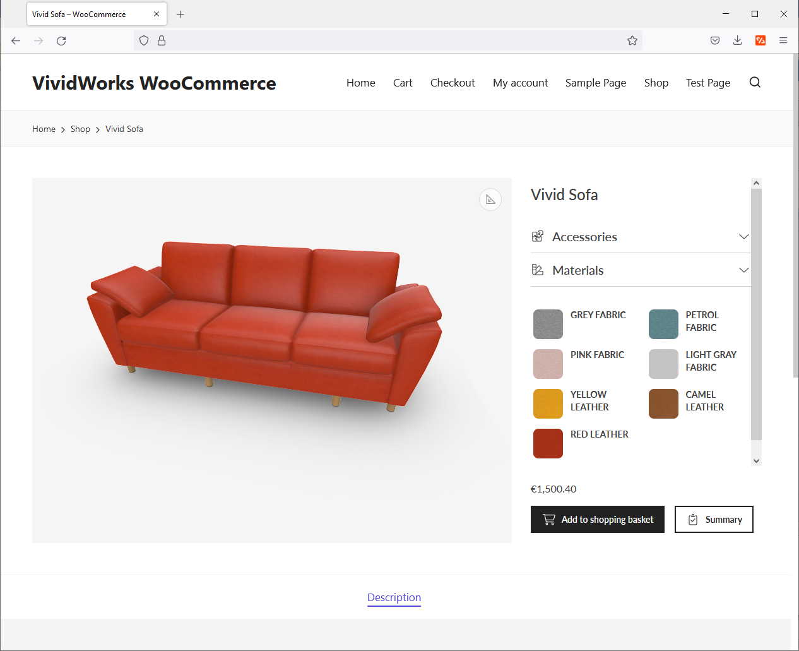Viewport: 799px width, 651px height.
Task: Select the PETROL FABRIC material
Action: (x=663, y=324)
